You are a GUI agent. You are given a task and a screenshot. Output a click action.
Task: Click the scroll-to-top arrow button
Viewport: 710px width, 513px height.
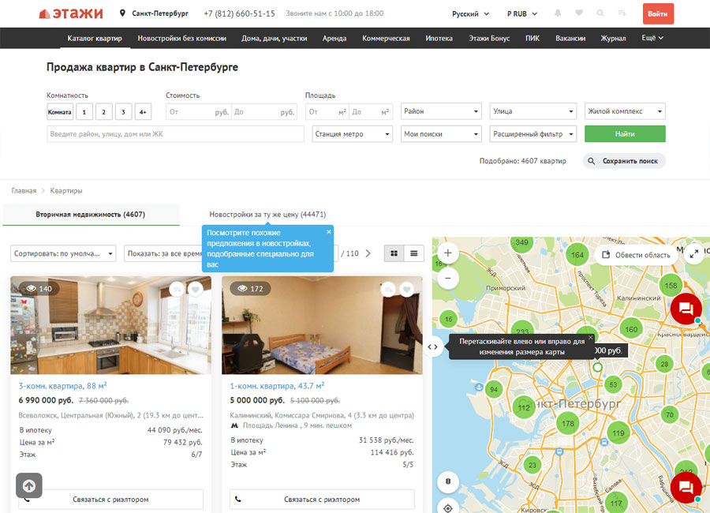(x=29, y=486)
